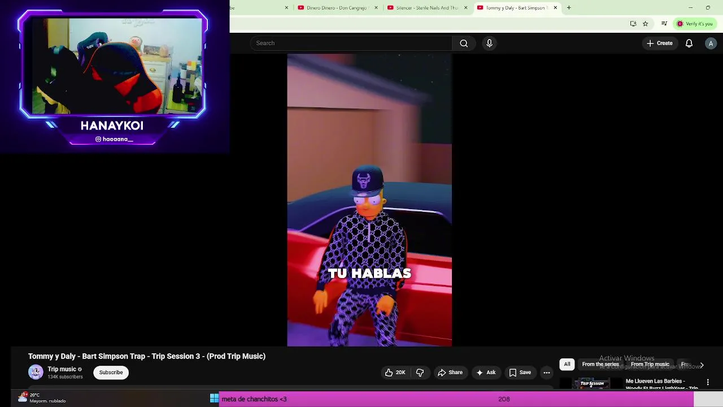Select the From Trip music chip
Image resolution: width=723 pixels, height=407 pixels.
coord(650,364)
